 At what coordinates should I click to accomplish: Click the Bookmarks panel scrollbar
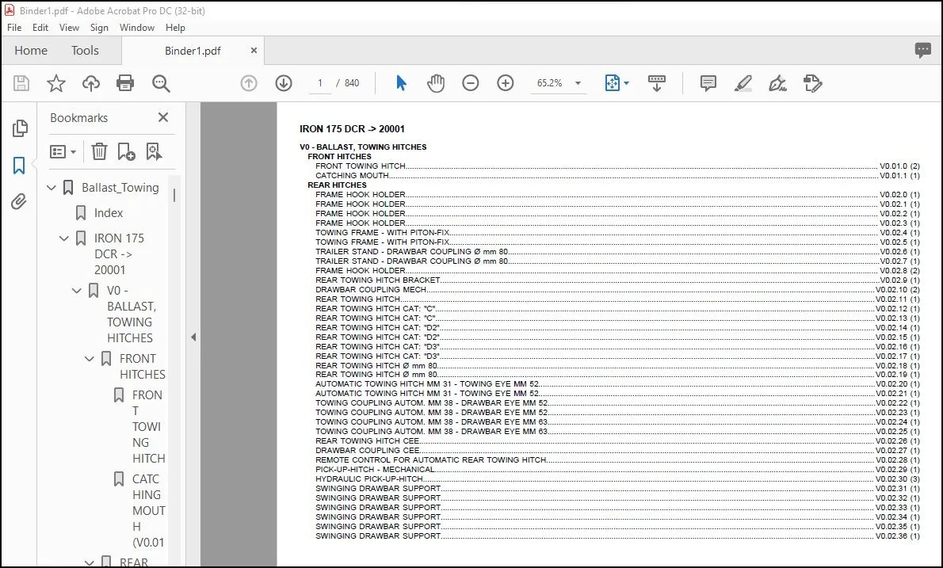point(174,195)
